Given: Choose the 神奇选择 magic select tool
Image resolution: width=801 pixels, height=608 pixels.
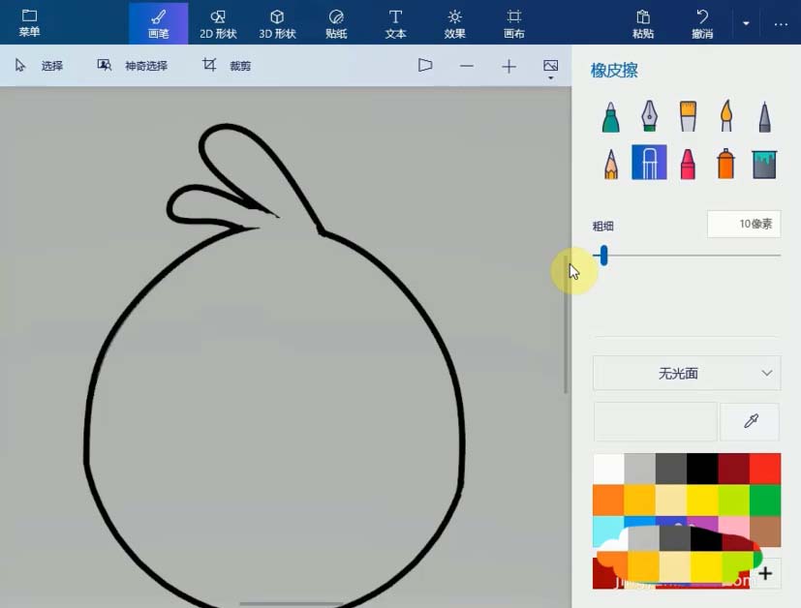Looking at the screenshot, I should point(133,65).
